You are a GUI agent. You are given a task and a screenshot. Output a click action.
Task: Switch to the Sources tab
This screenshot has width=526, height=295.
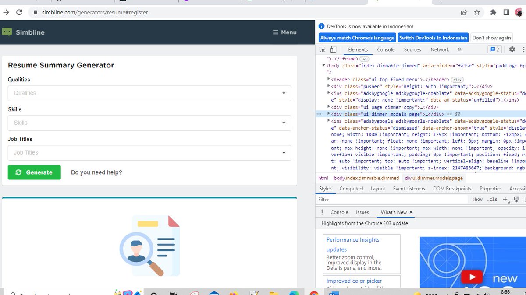point(412,49)
